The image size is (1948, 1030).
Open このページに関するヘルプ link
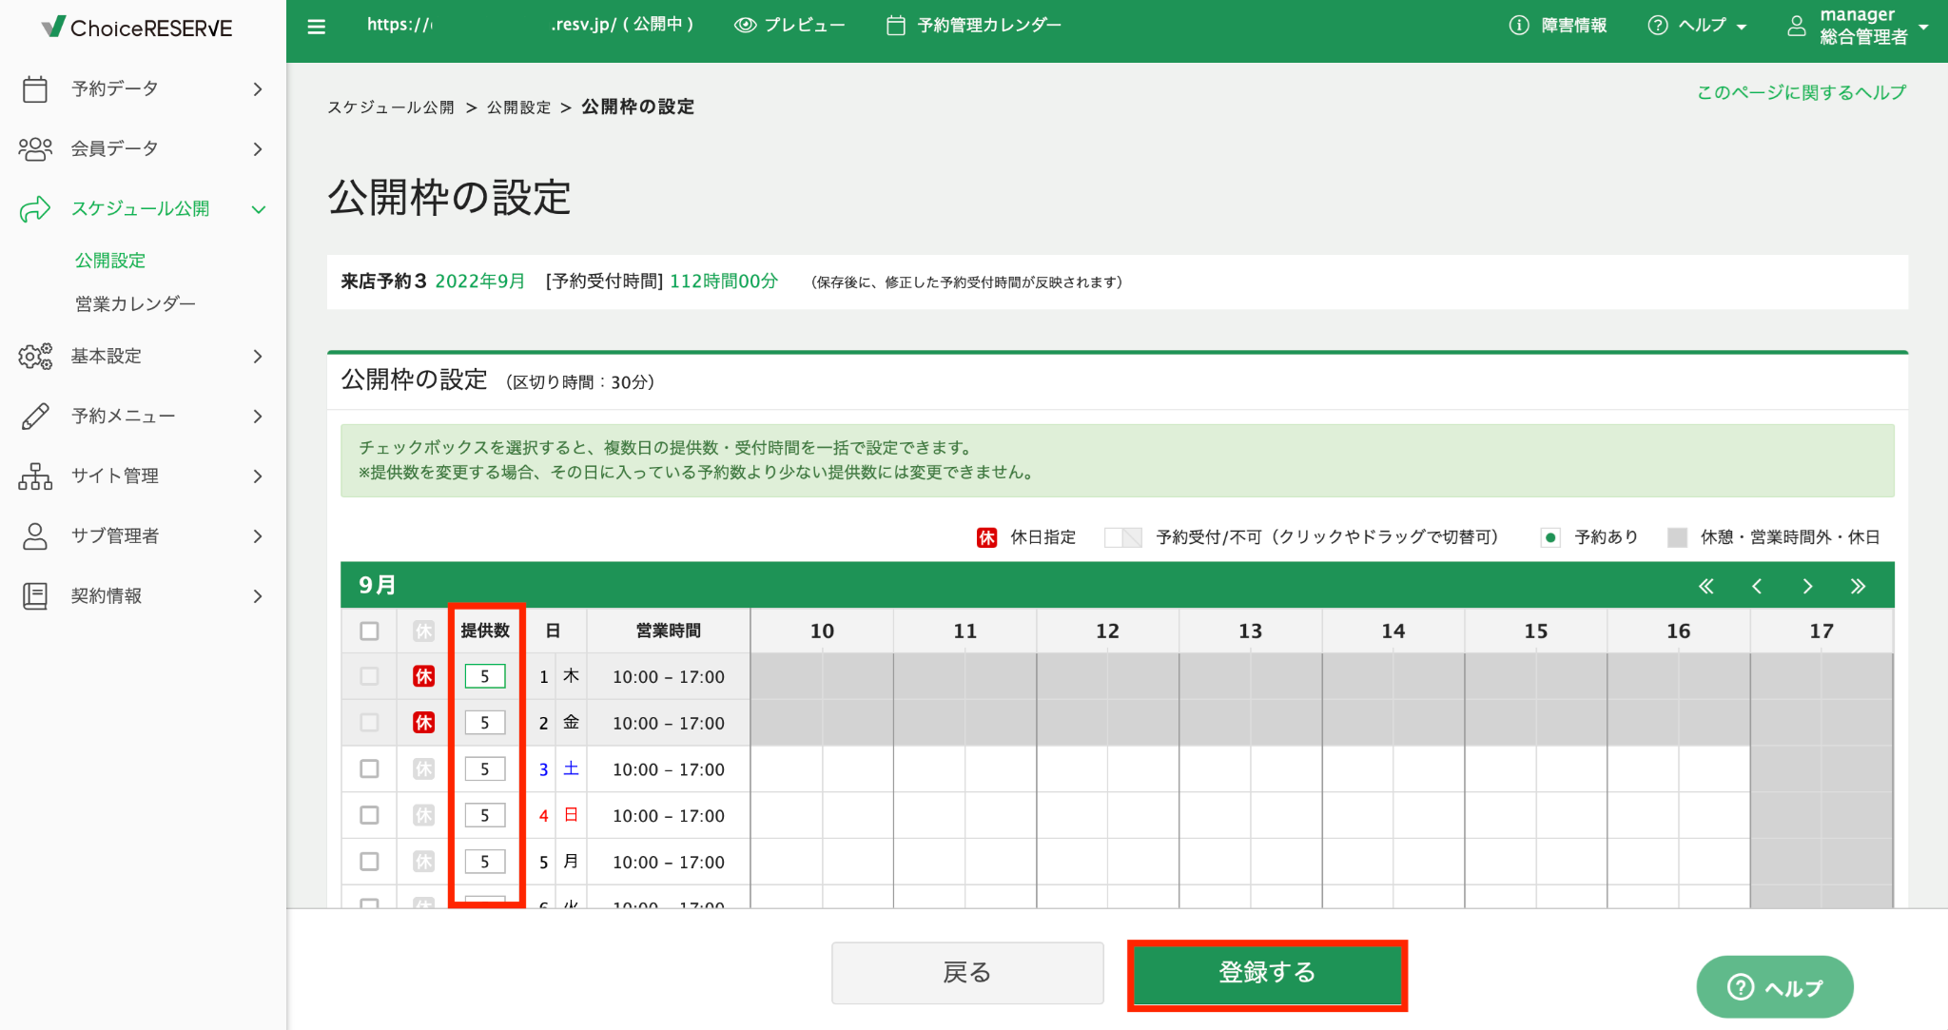click(x=1802, y=92)
